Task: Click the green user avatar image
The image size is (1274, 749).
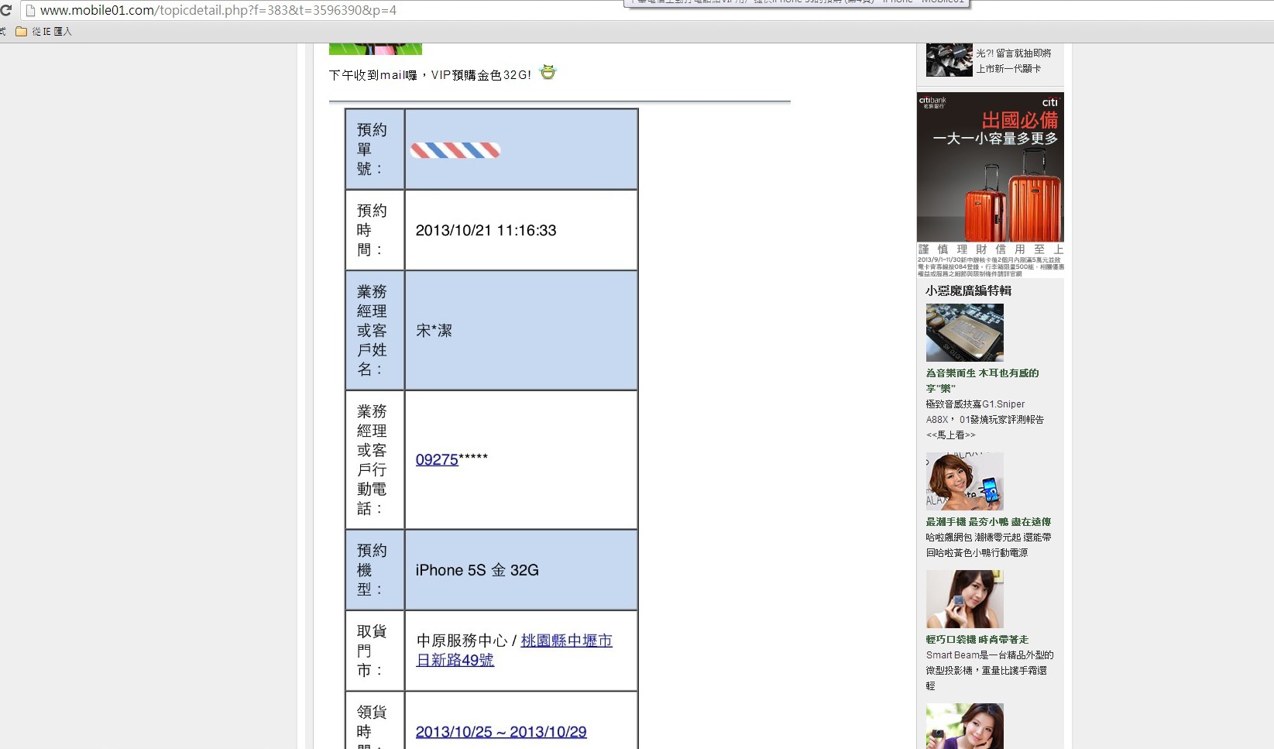Action: pyautogui.click(x=376, y=49)
